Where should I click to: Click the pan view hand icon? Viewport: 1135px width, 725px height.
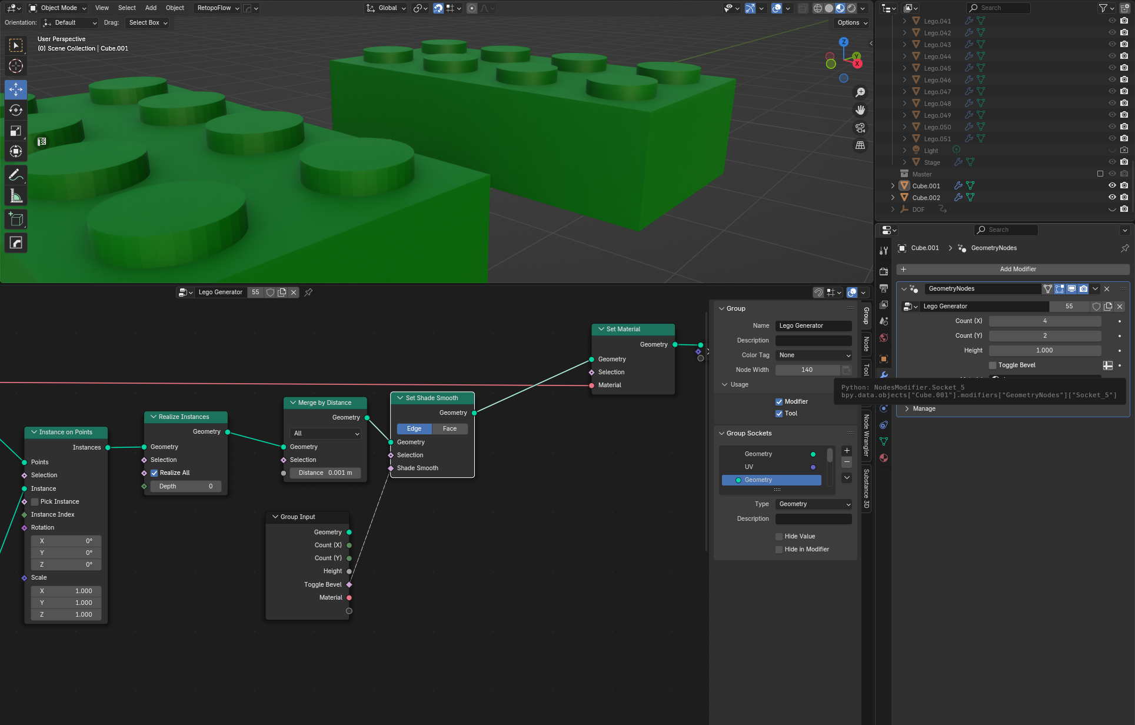[860, 110]
